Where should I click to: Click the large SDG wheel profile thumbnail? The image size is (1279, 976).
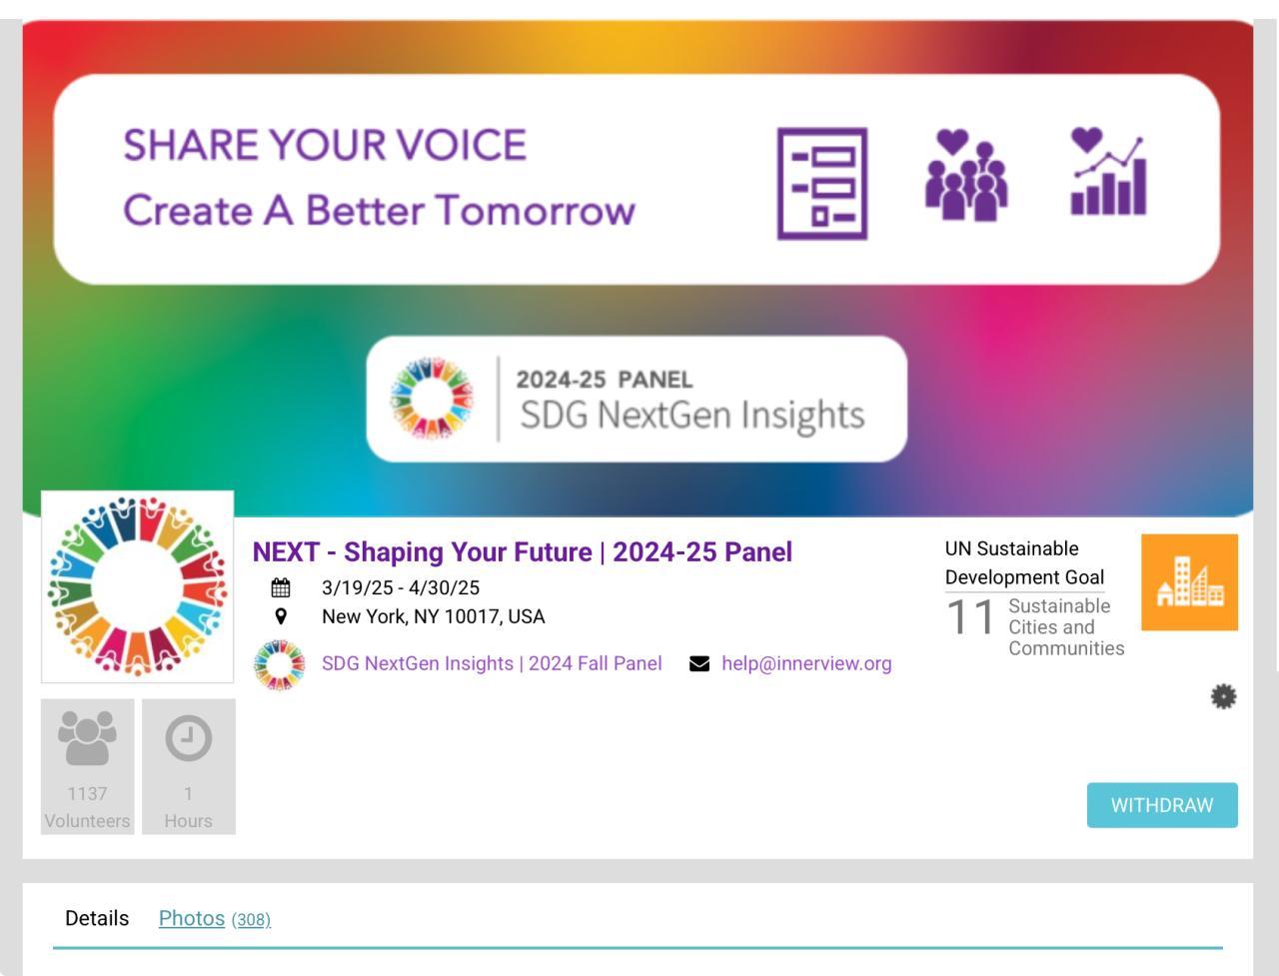pos(137,586)
